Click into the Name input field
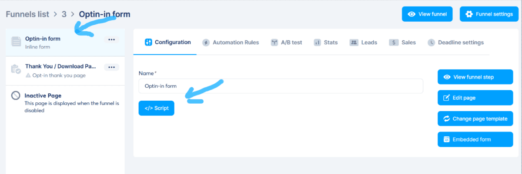The width and height of the screenshot is (522, 174). [x=281, y=86]
